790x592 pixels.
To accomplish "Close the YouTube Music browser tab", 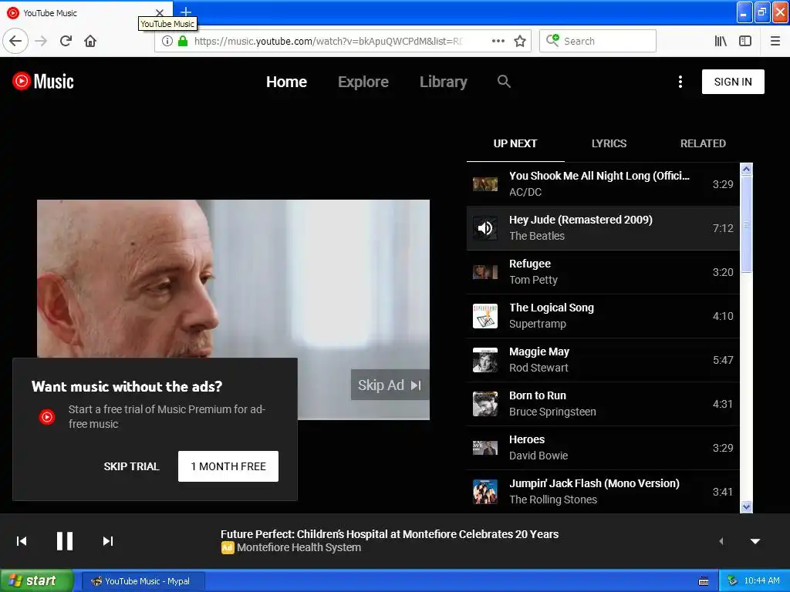I will (x=159, y=12).
